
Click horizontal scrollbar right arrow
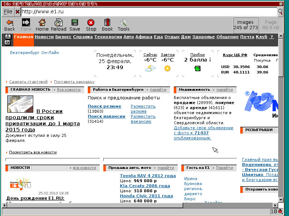pos(275,205)
